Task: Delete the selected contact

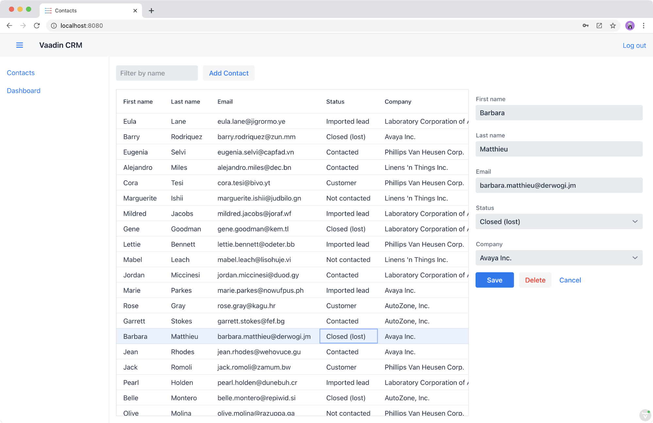Action: 535,280
